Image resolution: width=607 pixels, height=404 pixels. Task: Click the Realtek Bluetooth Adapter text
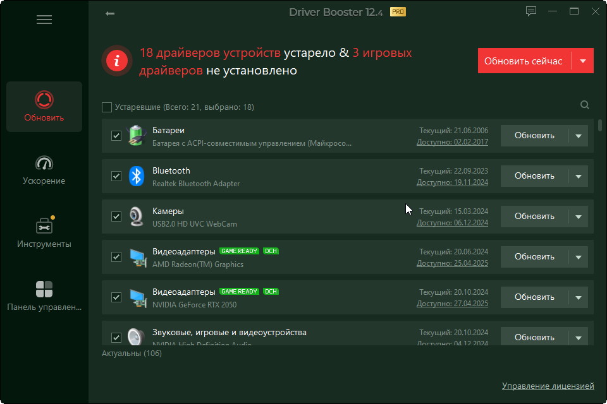[x=196, y=184]
